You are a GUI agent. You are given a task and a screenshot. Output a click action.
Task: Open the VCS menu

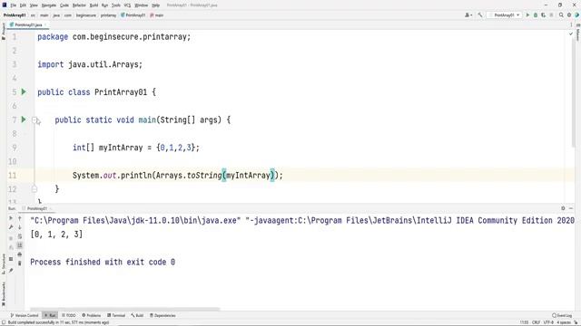[127, 5]
